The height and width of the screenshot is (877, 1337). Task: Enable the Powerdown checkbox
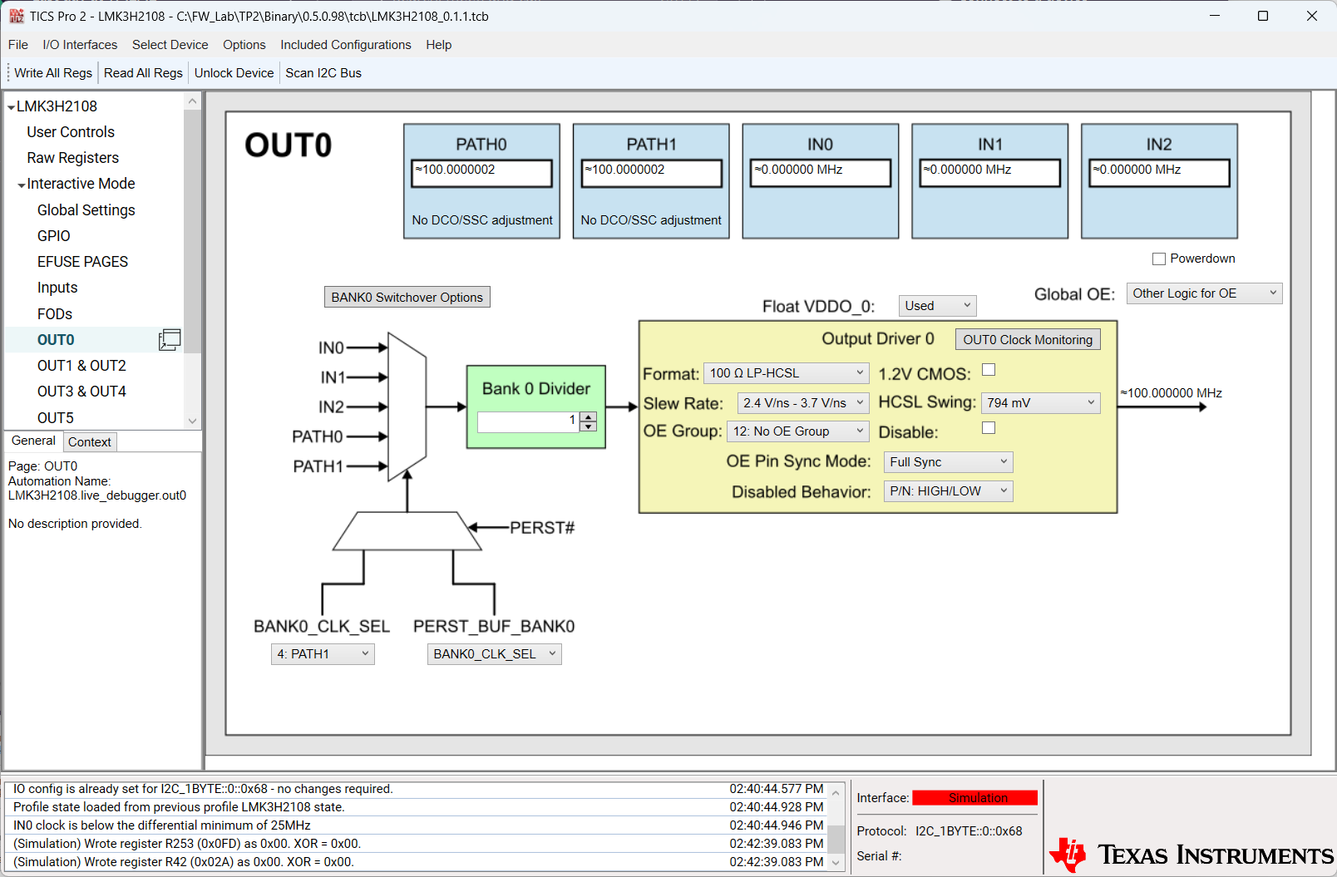point(1158,259)
